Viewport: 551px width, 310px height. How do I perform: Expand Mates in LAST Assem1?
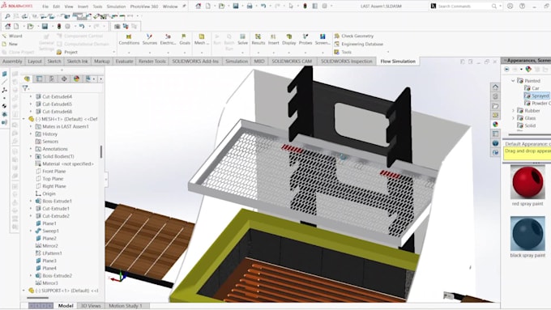tap(31, 126)
